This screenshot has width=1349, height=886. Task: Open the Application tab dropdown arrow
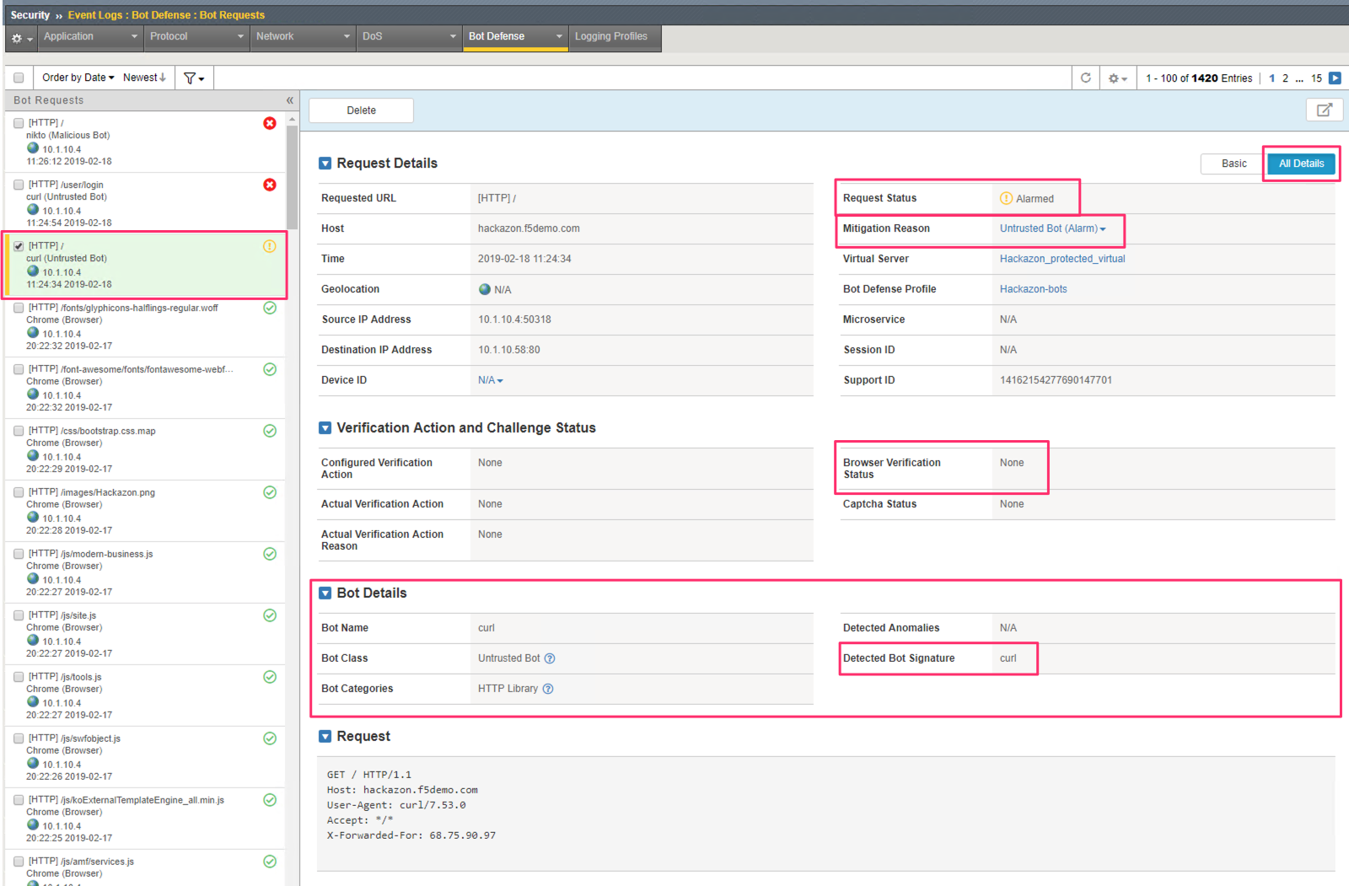pyautogui.click(x=134, y=37)
